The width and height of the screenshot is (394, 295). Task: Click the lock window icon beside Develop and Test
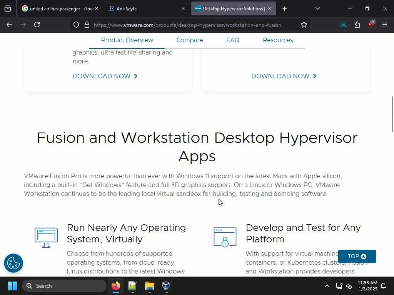pos(225,237)
